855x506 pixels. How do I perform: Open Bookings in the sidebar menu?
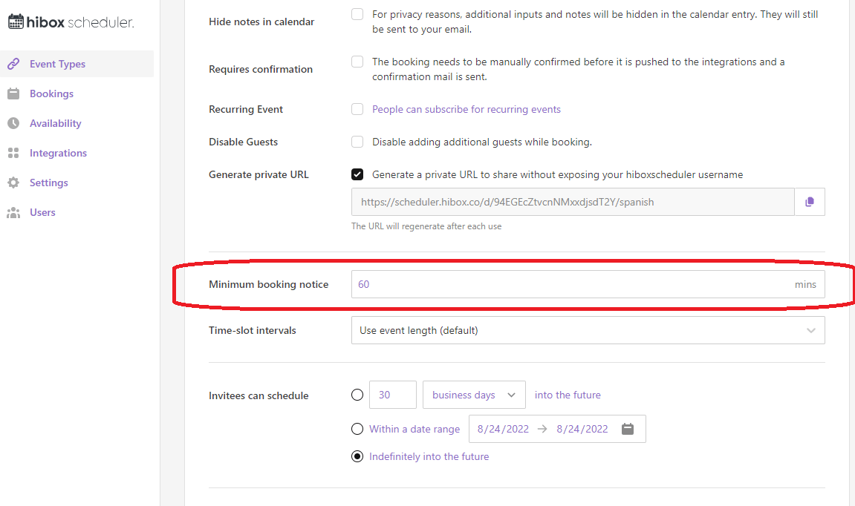pos(51,93)
